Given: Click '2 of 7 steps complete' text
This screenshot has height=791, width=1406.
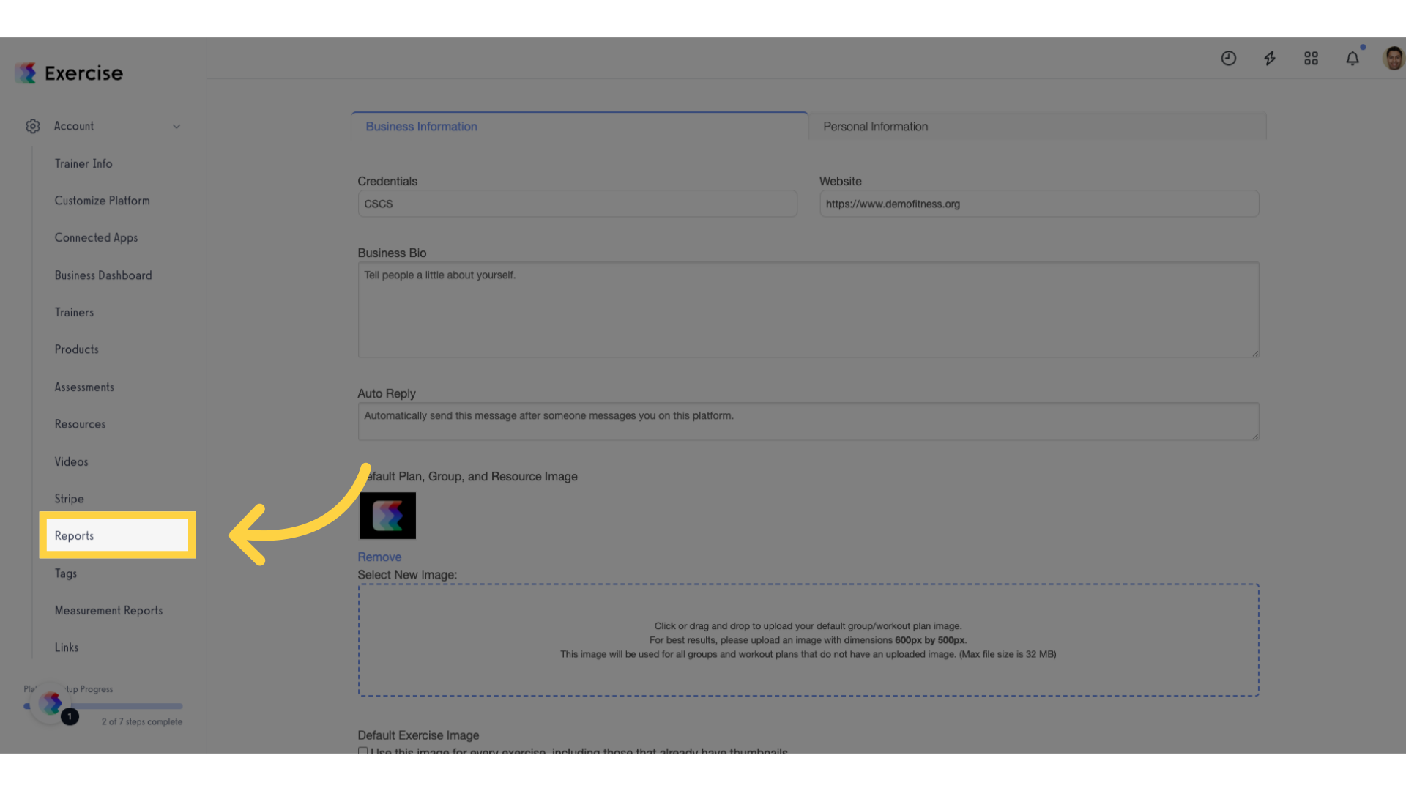Looking at the screenshot, I should (x=142, y=721).
